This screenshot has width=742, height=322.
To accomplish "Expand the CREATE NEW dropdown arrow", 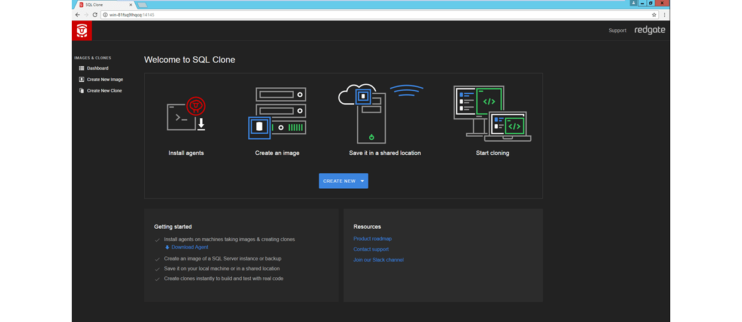I will (x=362, y=181).
